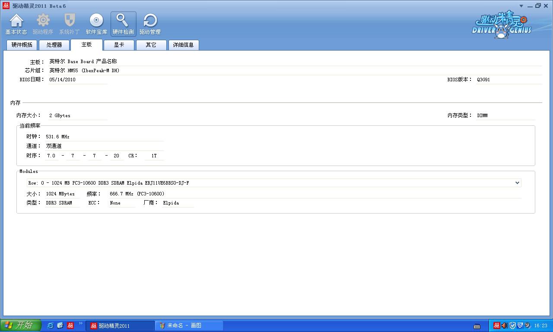Click the webcam tray icon
The height and width of the screenshot is (332, 553).
pyautogui.click(x=528, y=326)
